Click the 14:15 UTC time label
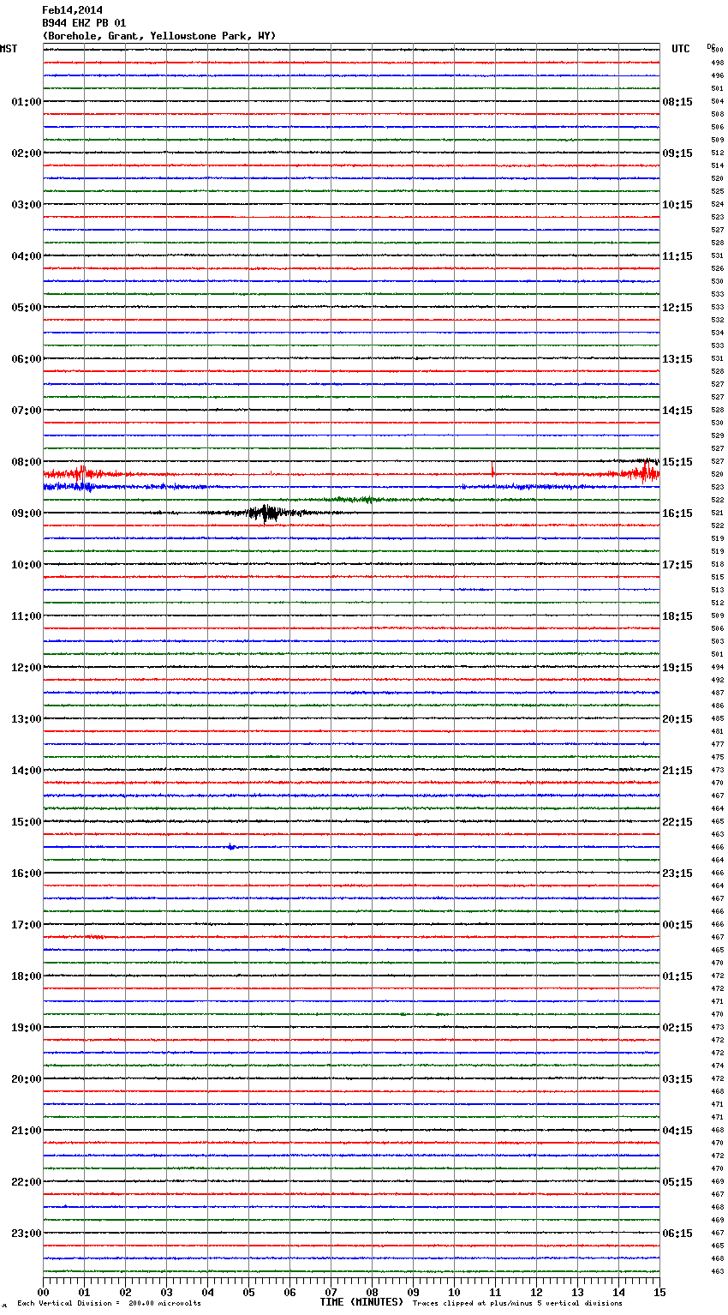Screen dimensions: 728x1315 tap(677, 411)
